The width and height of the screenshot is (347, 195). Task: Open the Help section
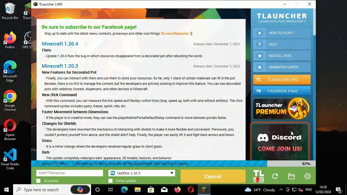(x=282, y=44)
